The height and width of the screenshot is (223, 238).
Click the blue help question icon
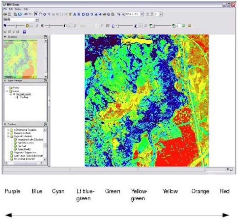pos(24,32)
